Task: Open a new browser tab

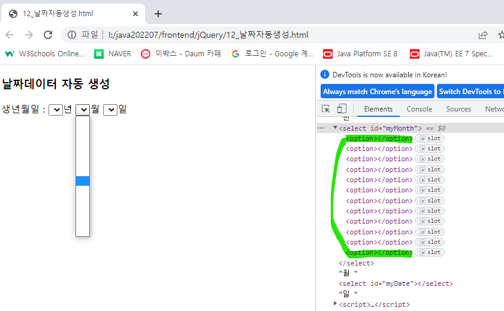Action: coord(158,14)
